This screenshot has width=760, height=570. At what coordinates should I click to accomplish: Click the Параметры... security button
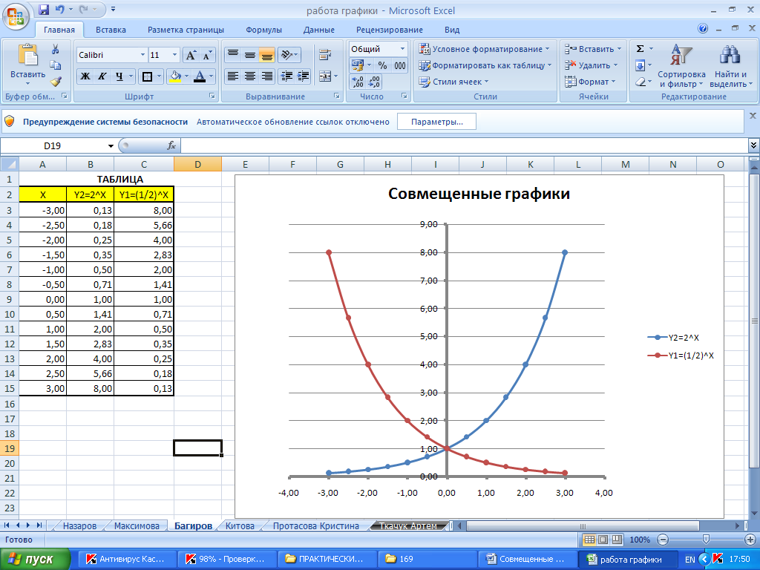436,122
